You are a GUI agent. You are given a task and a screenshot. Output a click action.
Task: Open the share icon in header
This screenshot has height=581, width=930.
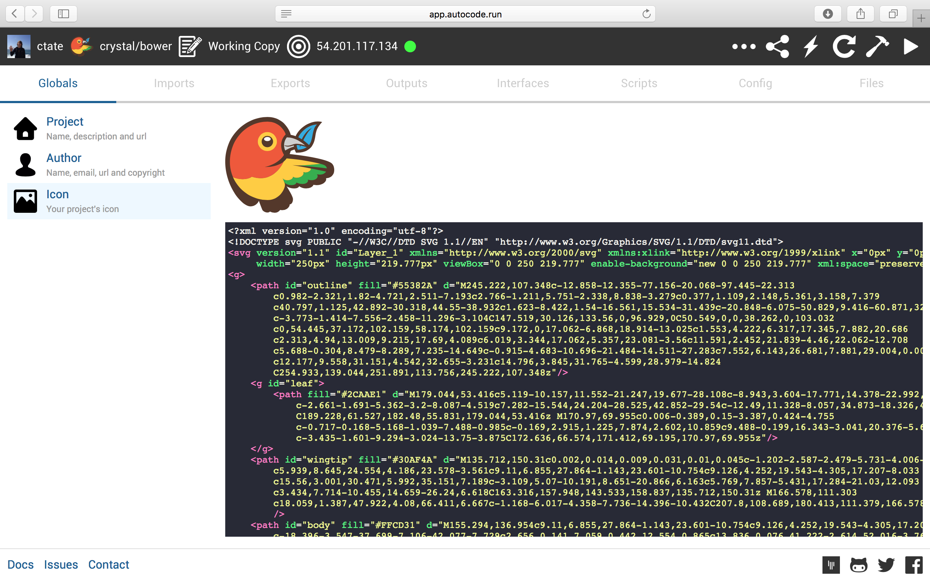point(777,46)
